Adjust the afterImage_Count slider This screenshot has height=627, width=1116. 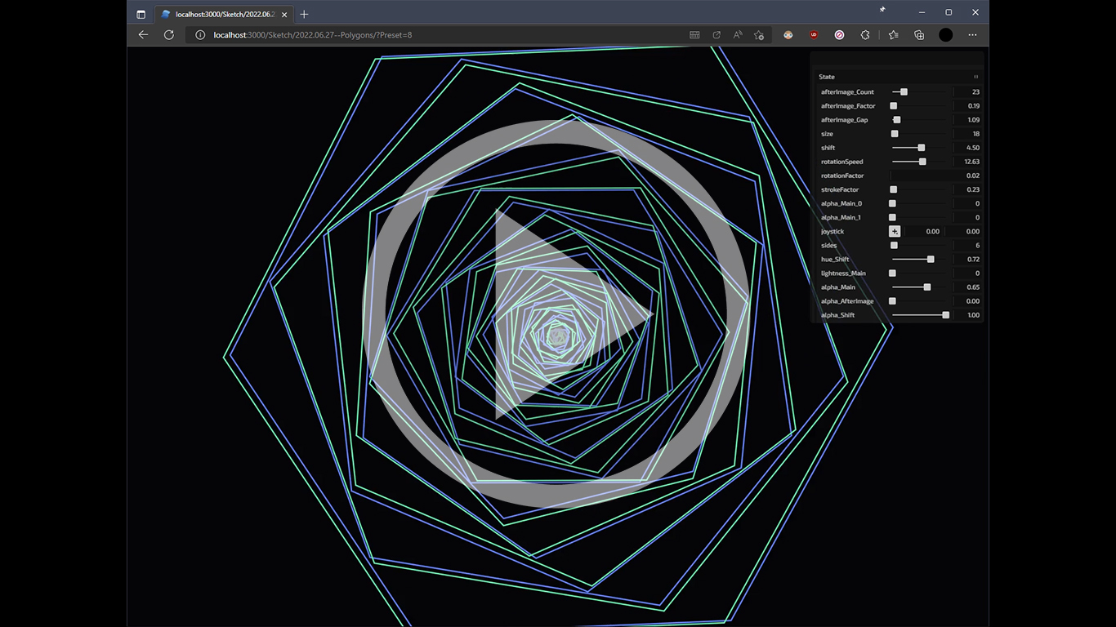(x=921, y=92)
